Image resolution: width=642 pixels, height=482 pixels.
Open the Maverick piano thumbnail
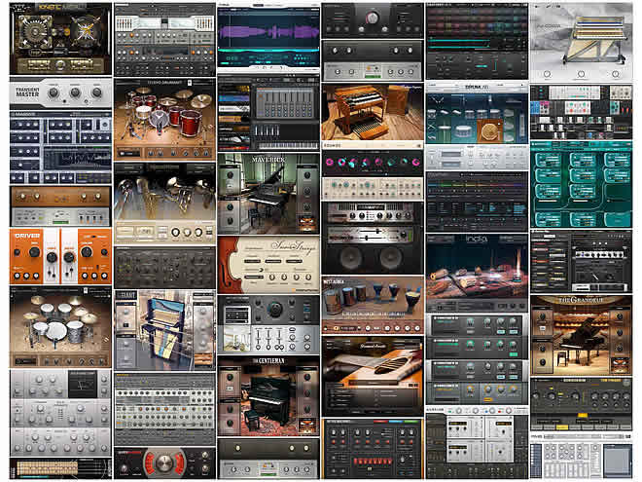[x=268, y=194]
